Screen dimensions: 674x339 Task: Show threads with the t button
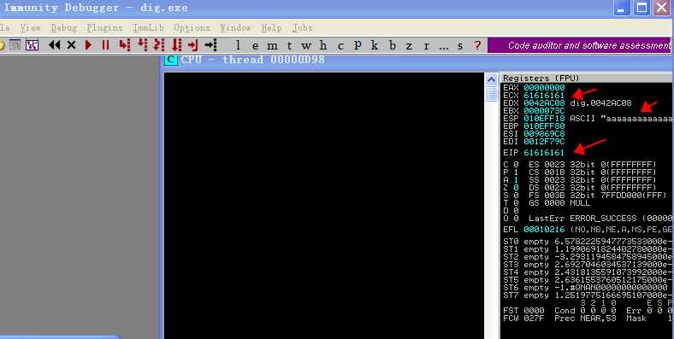(289, 45)
